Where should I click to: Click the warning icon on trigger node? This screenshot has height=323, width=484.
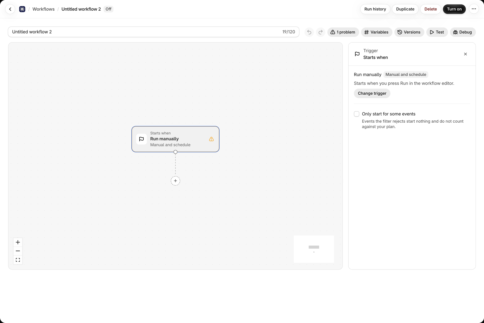pyautogui.click(x=211, y=139)
